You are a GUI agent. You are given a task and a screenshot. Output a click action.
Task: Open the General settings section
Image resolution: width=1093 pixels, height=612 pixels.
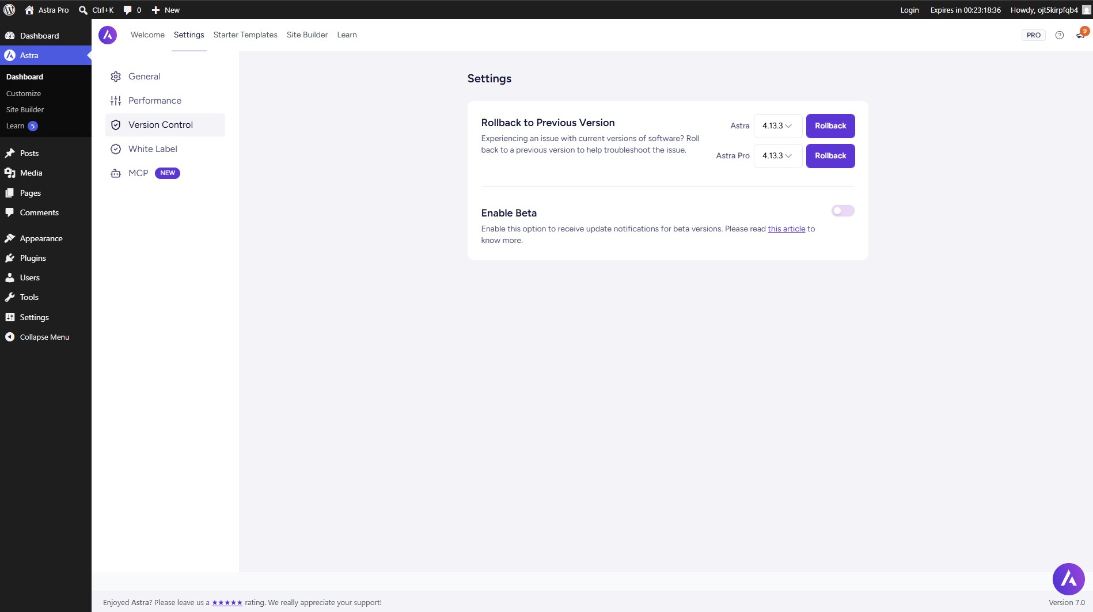165,77
